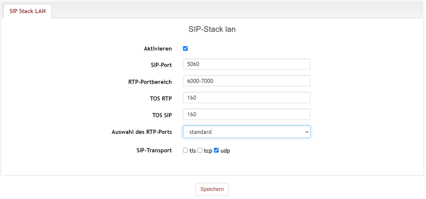426x199 pixels.
Task: Enable the tcp SIP transport
Action: point(200,150)
